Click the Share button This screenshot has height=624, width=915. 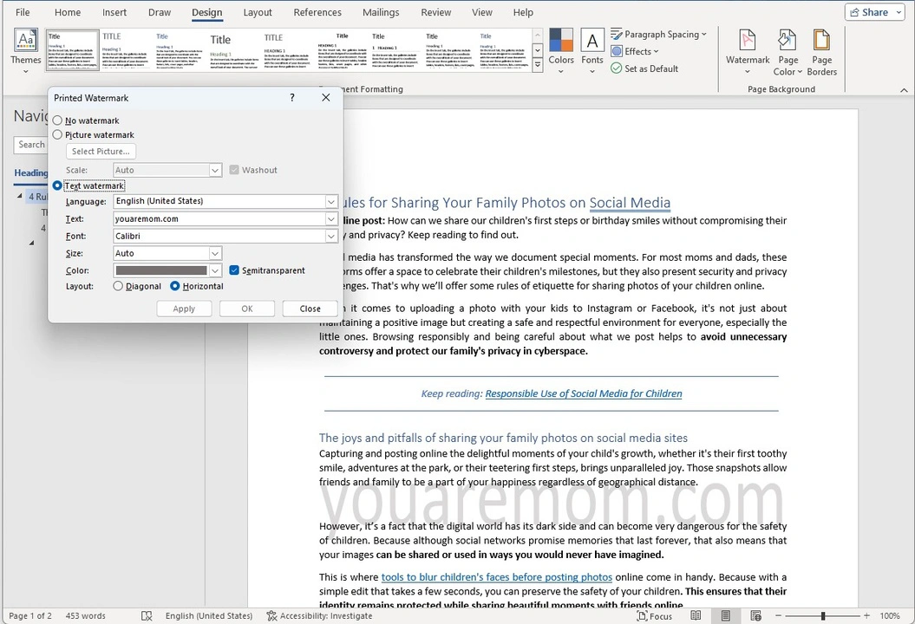pos(868,12)
